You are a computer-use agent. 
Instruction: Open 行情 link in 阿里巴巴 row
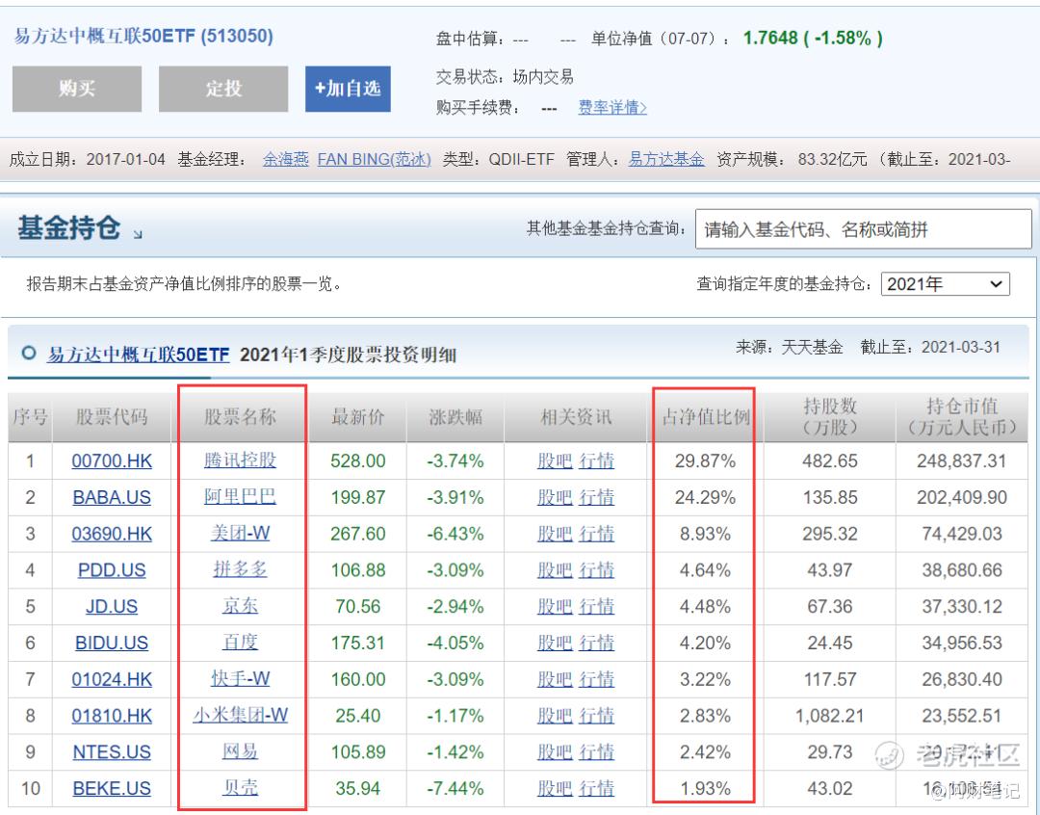tap(596, 497)
